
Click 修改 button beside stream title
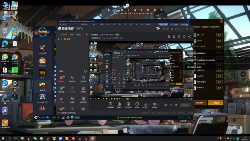click(x=117, y=34)
